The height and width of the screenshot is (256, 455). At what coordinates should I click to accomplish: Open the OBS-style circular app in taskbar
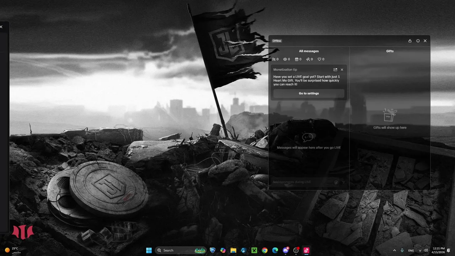(296, 250)
